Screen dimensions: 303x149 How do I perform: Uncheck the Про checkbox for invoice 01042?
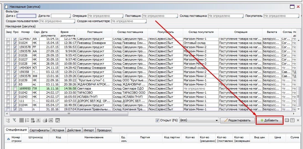point(15,93)
